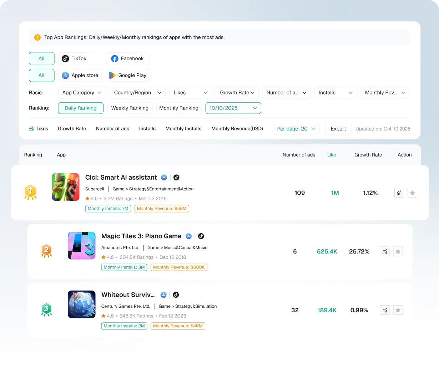Switch to Weekly Ranking
This screenshot has height=369, width=439.
tap(130, 108)
